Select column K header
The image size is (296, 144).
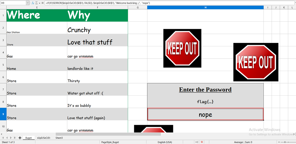tap(284, 7)
